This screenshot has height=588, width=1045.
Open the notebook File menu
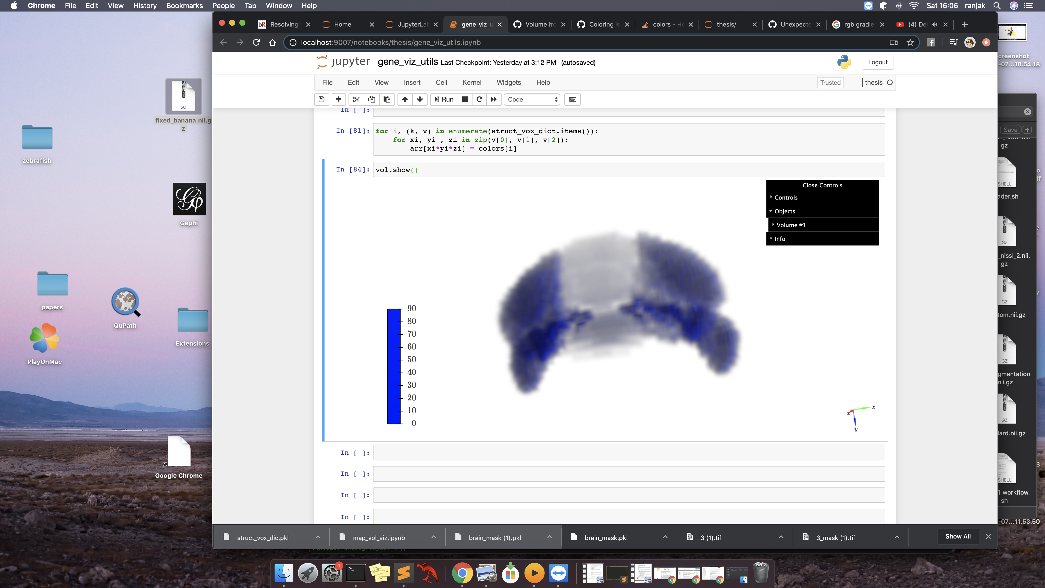pos(327,82)
